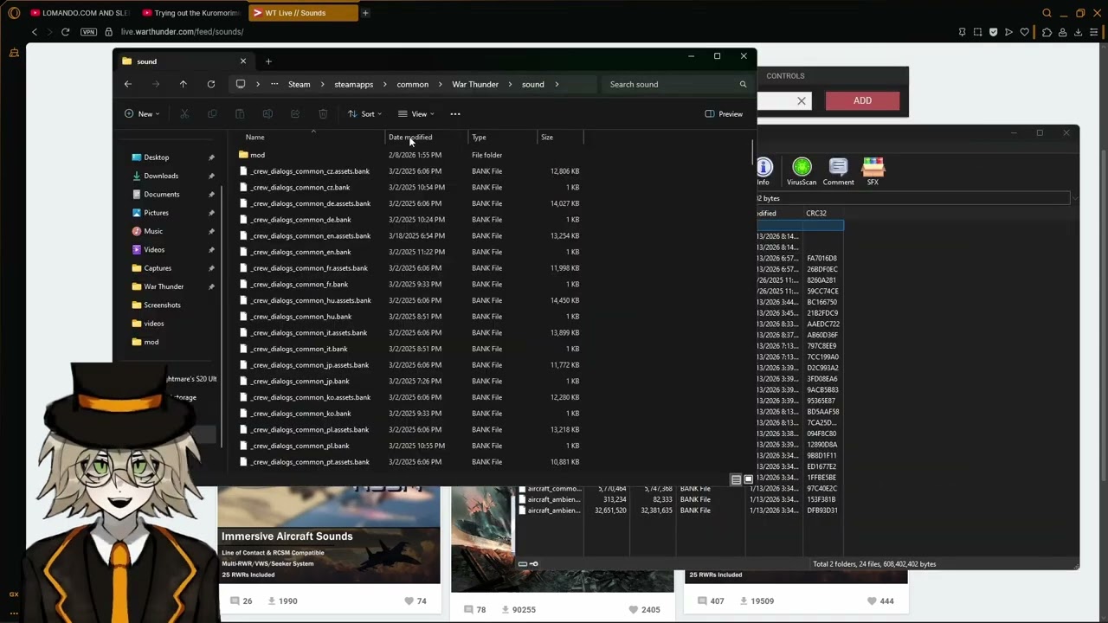Click the Paste icon in Explorer toolbar
1108x623 pixels.
coord(240,114)
